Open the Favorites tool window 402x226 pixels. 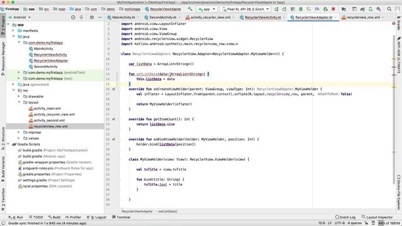point(3,200)
